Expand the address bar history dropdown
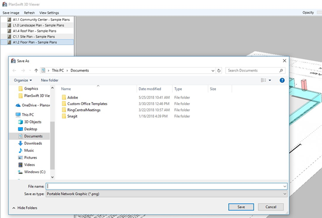Viewport: 322px width, 218px height. click(x=213, y=71)
